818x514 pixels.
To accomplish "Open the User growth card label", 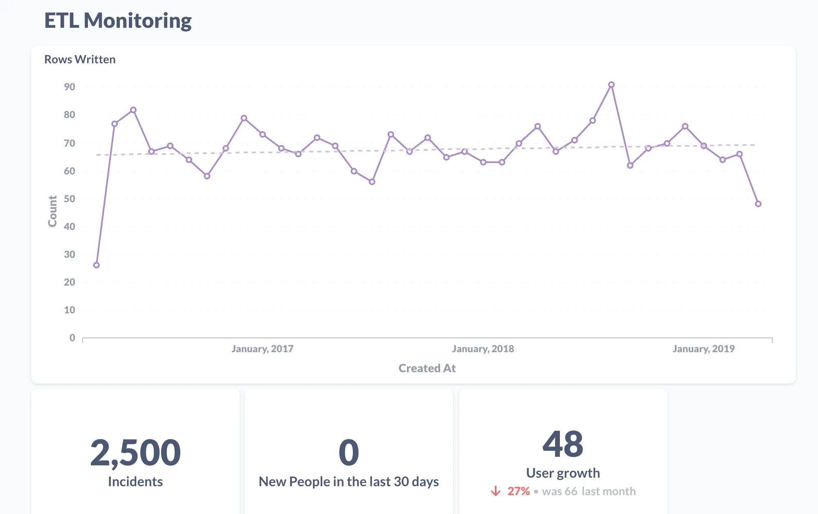I will 563,473.
